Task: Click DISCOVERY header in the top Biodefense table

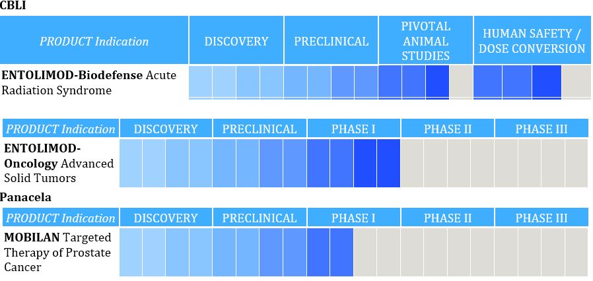Action: click(x=236, y=41)
